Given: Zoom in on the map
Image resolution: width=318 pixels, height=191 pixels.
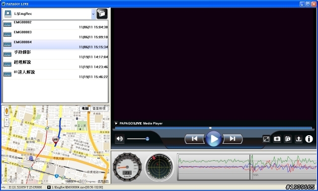Looking at the screenshot, I should 6,120.
